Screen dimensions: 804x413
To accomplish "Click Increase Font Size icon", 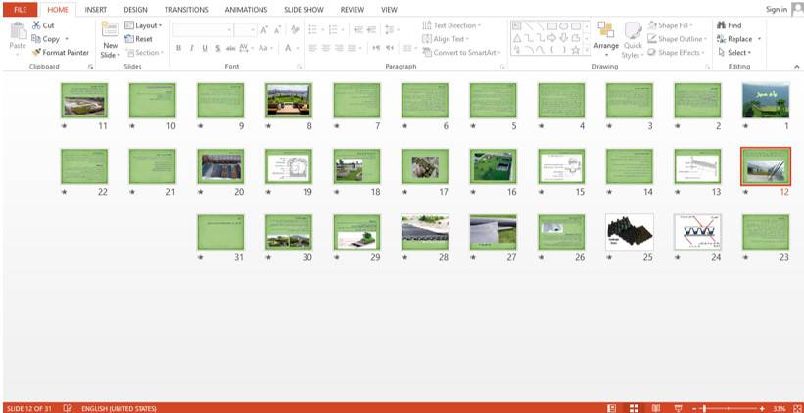I will point(264,30).
